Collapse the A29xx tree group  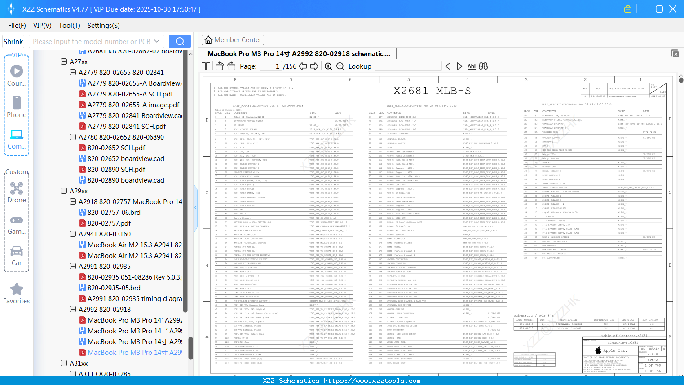[x=64, y=191]
